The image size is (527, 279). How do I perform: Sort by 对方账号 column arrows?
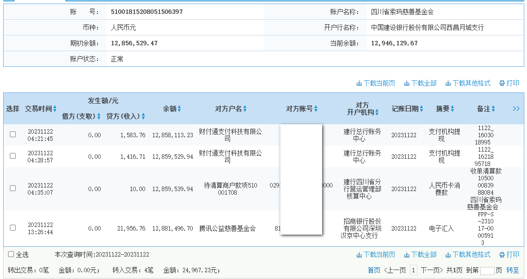click(x=315, y=109)
